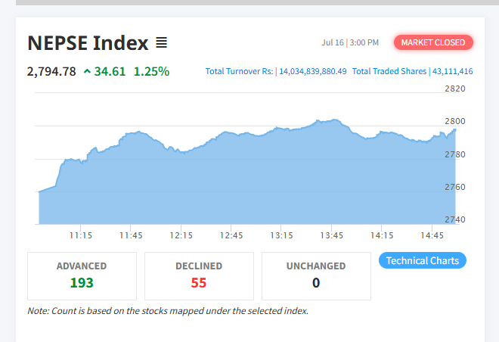The height and width of the screenshot is (342, 499).
Task: Select the ADVANCED 193 box
Action: 82,276
